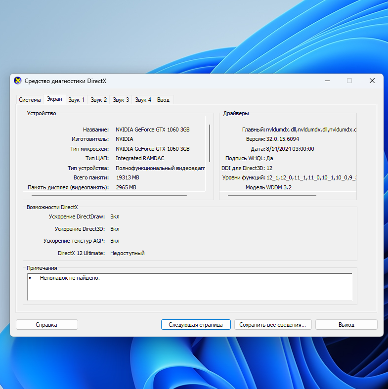Click the Ускорение Direct3D Вкл value
This screenshot has width=388, height=389.
coord(115,229)
